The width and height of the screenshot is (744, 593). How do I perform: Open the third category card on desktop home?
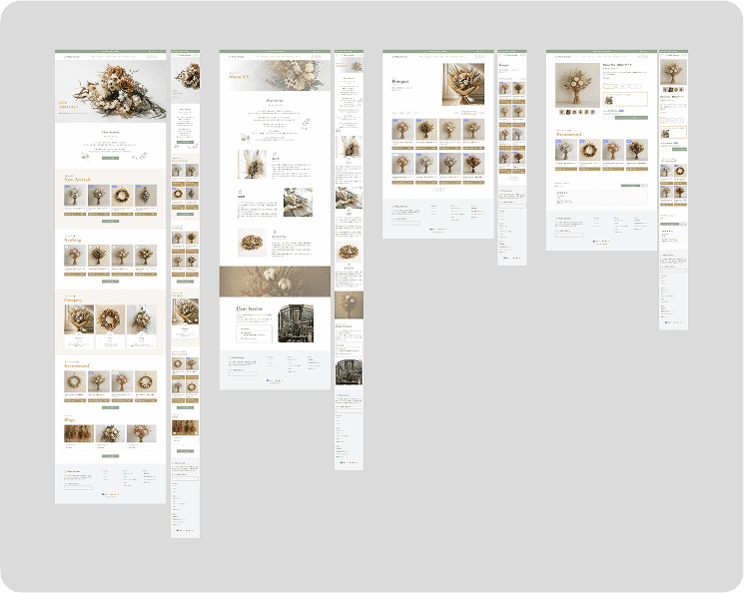tap(142, 326)
